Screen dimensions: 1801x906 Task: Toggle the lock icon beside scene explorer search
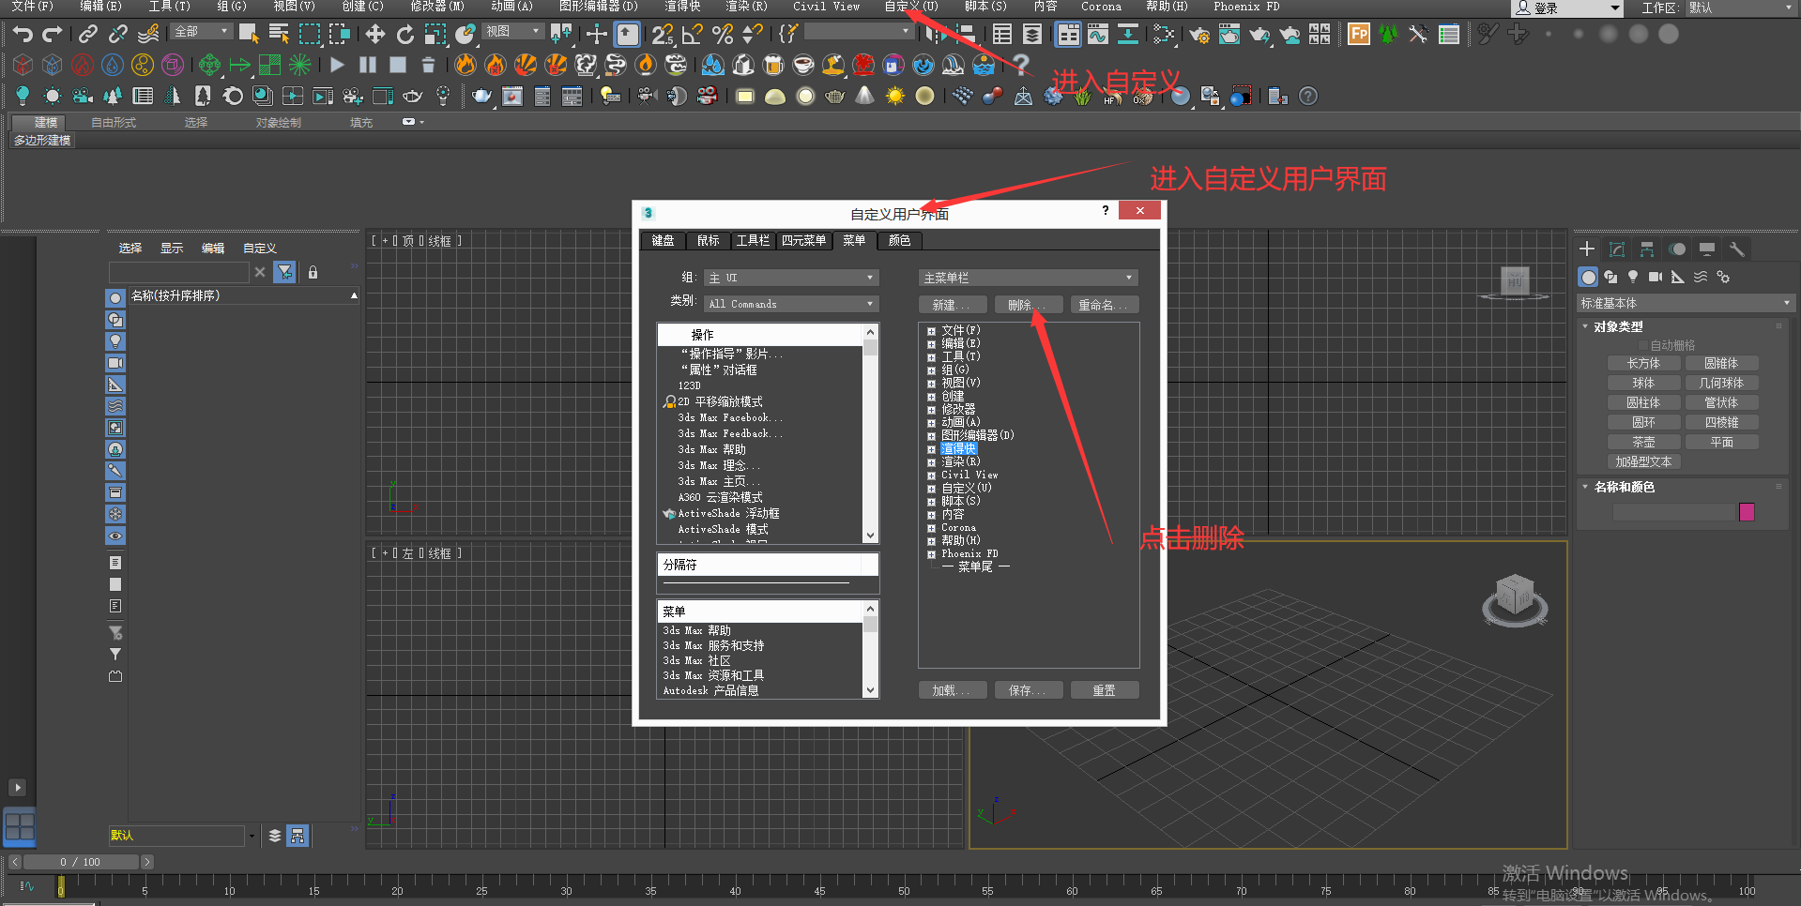[313, 272]
